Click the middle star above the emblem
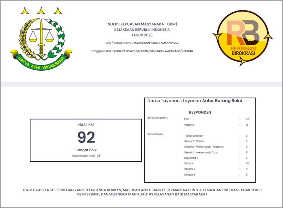 click(x=41, y=11)
